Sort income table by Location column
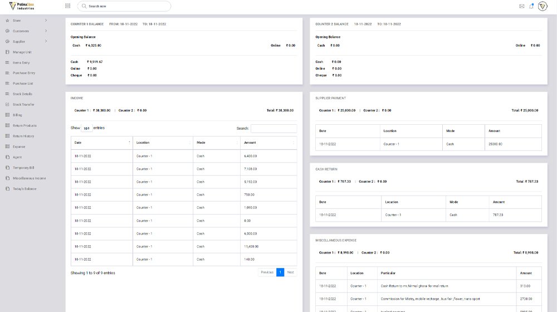557x312 pixels. tap(163, 143)
